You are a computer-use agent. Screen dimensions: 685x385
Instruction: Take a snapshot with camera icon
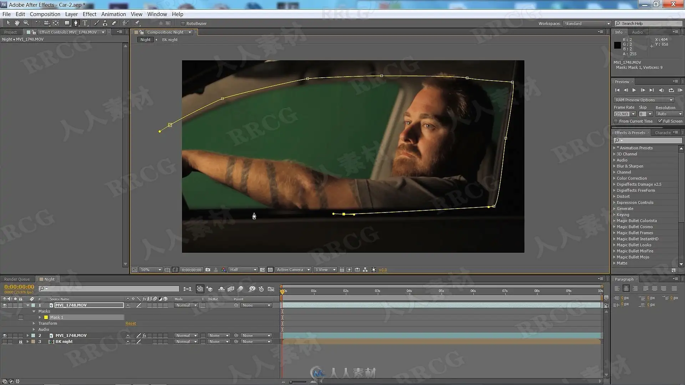tap(208, 270)
